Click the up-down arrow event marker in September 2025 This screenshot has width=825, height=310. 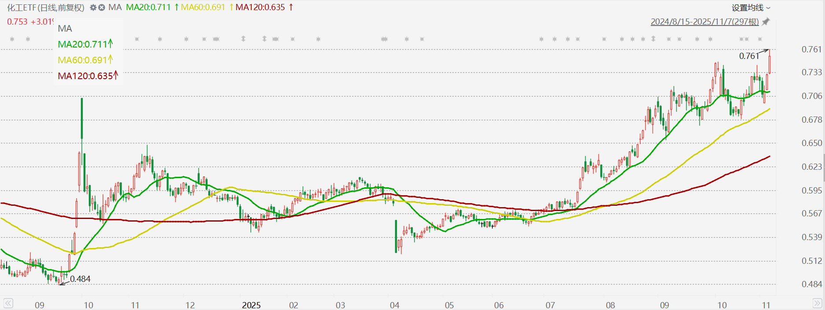653,39
